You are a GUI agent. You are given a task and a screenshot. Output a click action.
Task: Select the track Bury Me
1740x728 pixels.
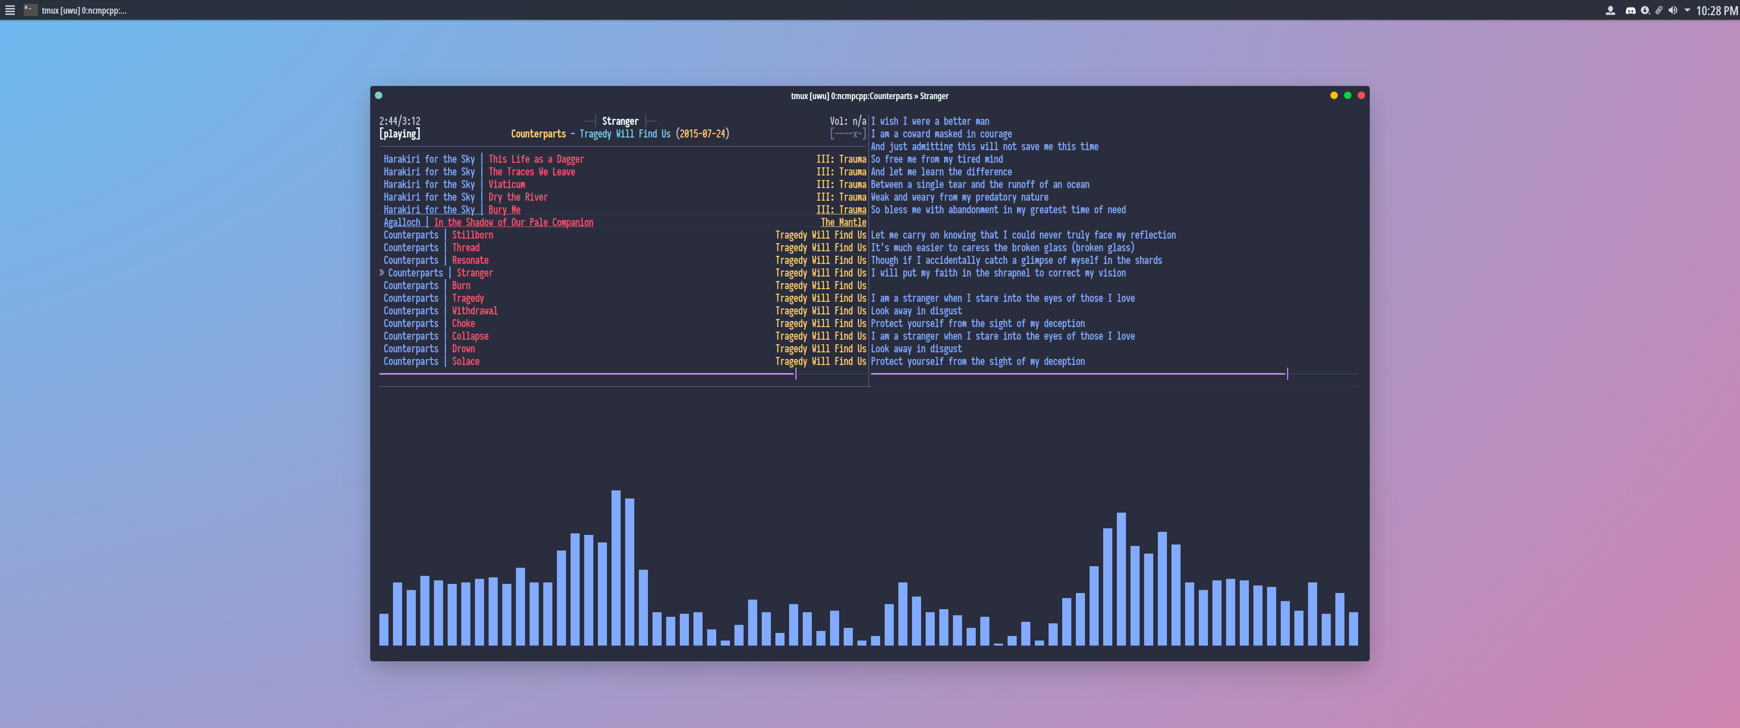(x=505, y=209)
